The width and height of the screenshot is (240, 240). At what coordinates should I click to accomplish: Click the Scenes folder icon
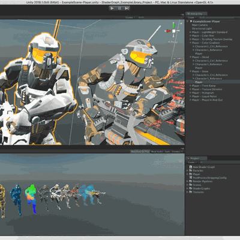(x=191, y=185)
